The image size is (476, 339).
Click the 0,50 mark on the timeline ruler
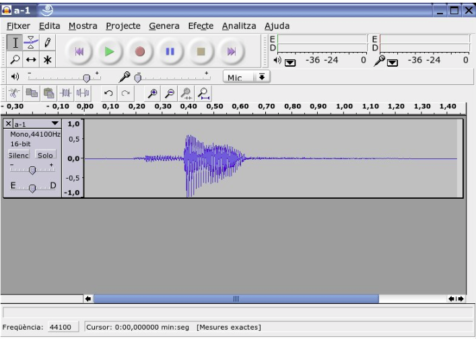(x=214, y=106)
